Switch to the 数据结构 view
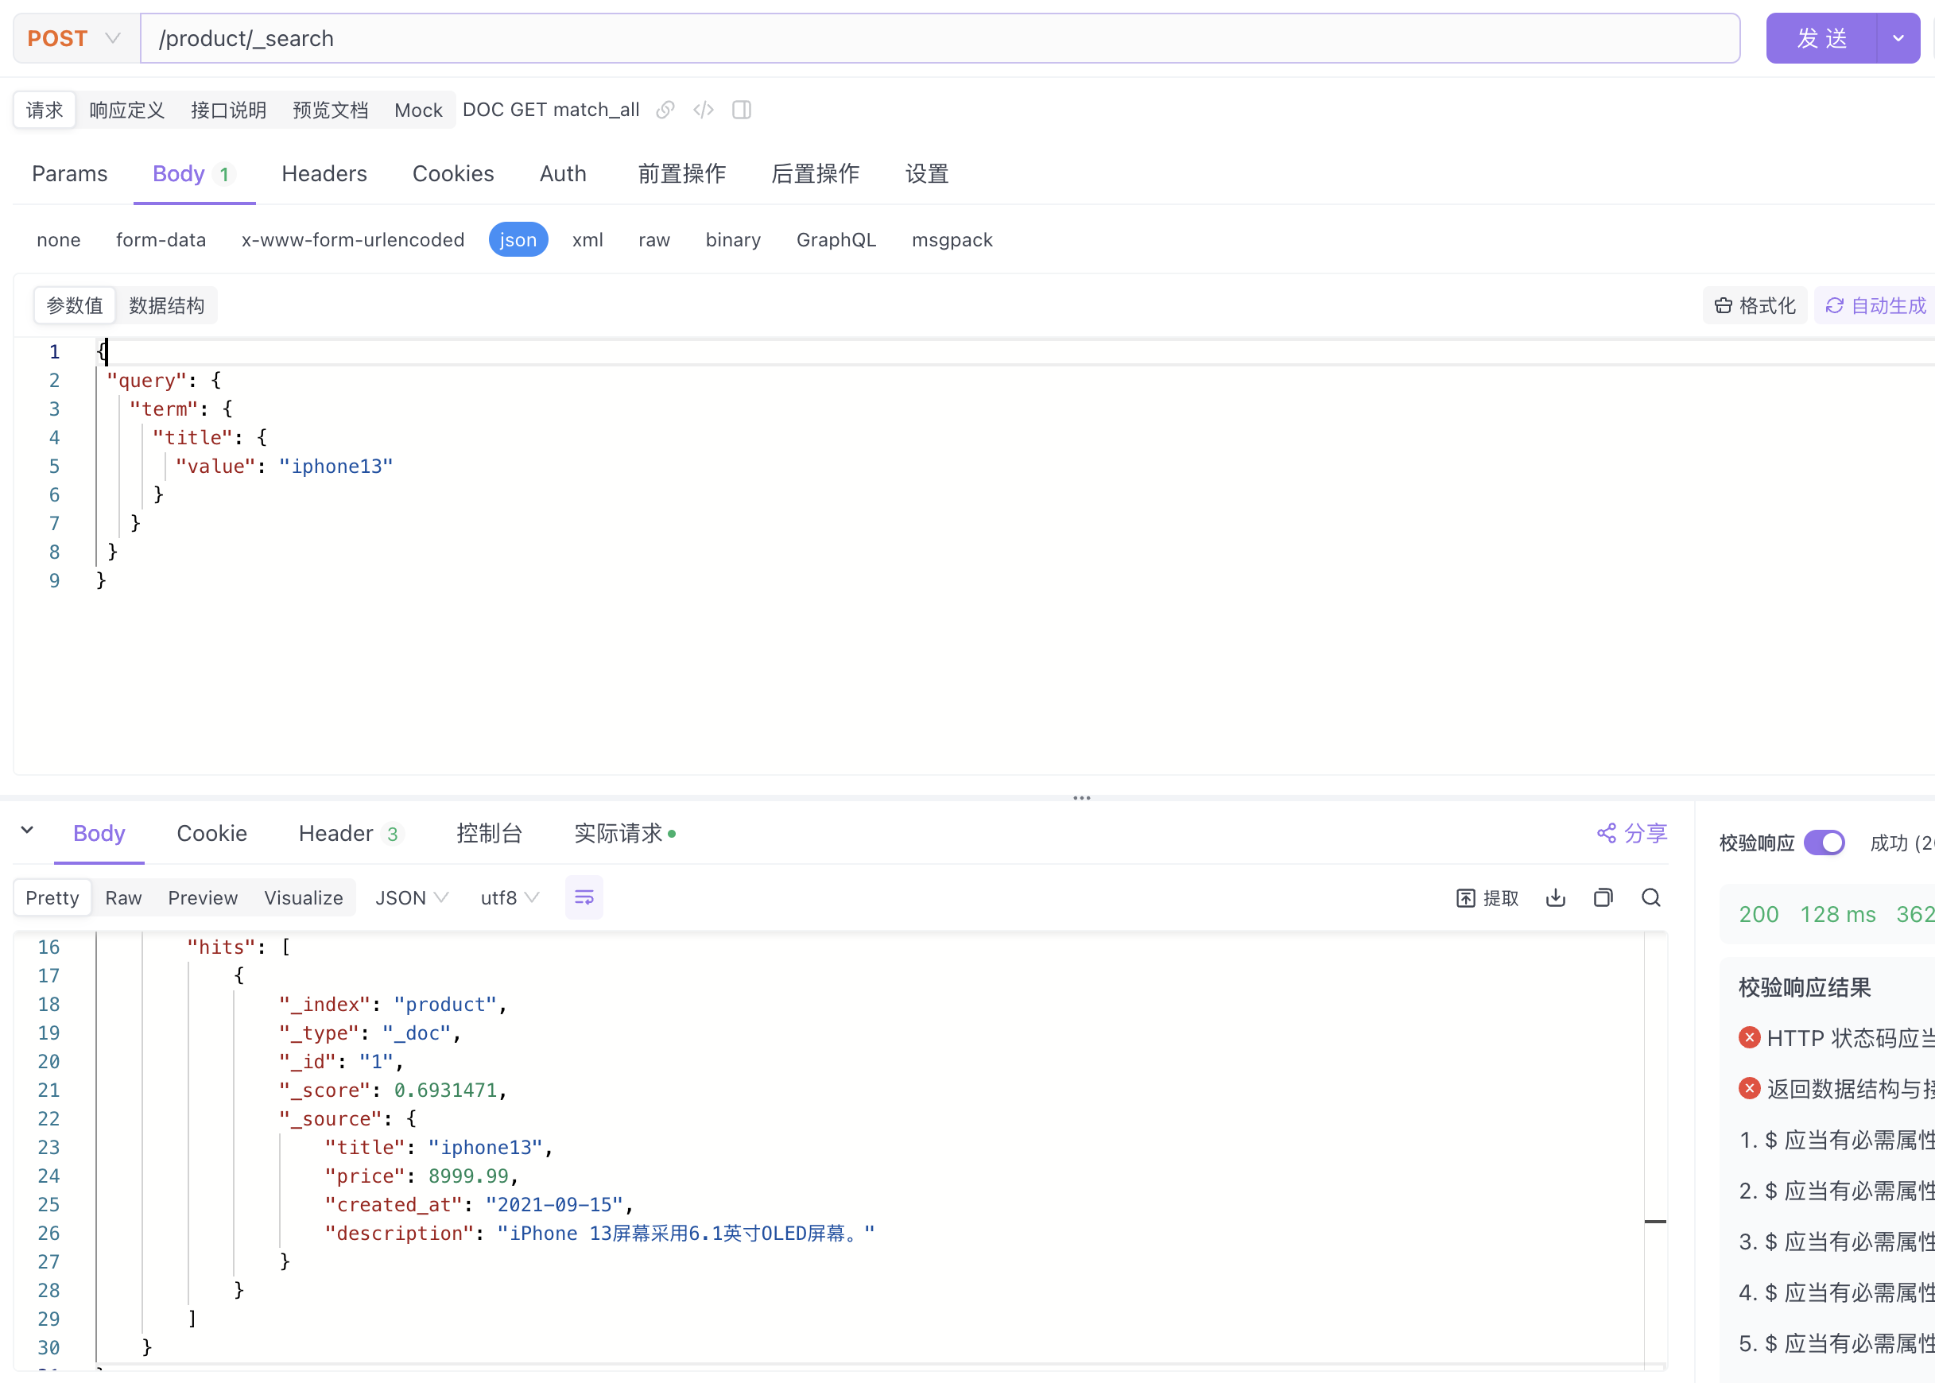This screenshot has width=1935, height=1383. coord(167,306)
